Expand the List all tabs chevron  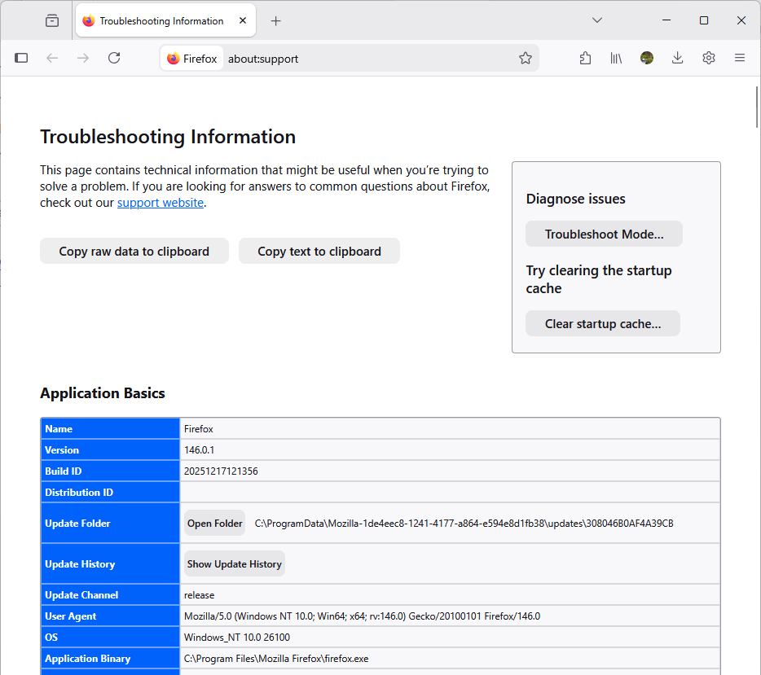click(597, 20)
